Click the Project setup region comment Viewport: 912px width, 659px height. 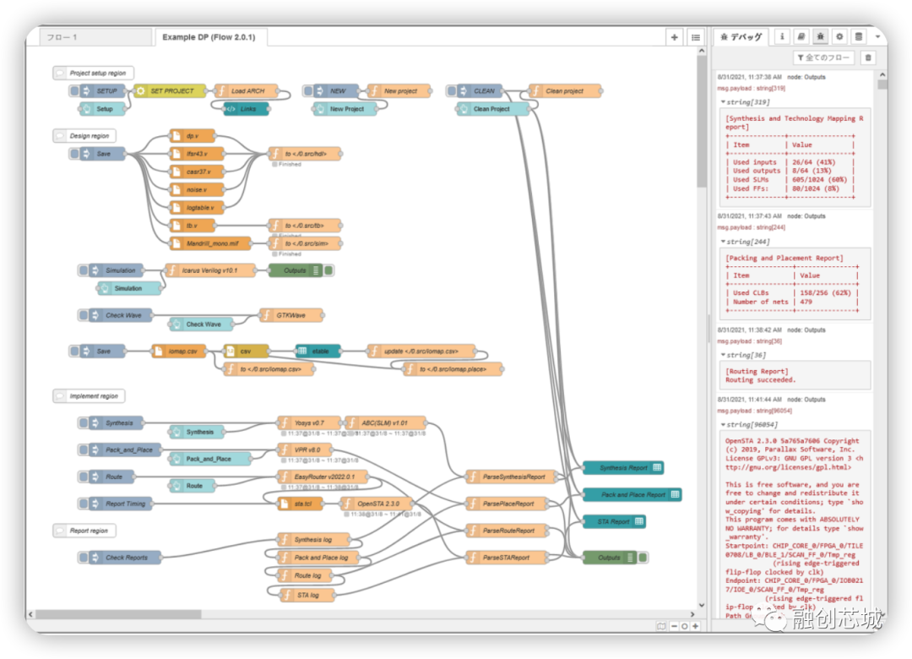point(93,73)
